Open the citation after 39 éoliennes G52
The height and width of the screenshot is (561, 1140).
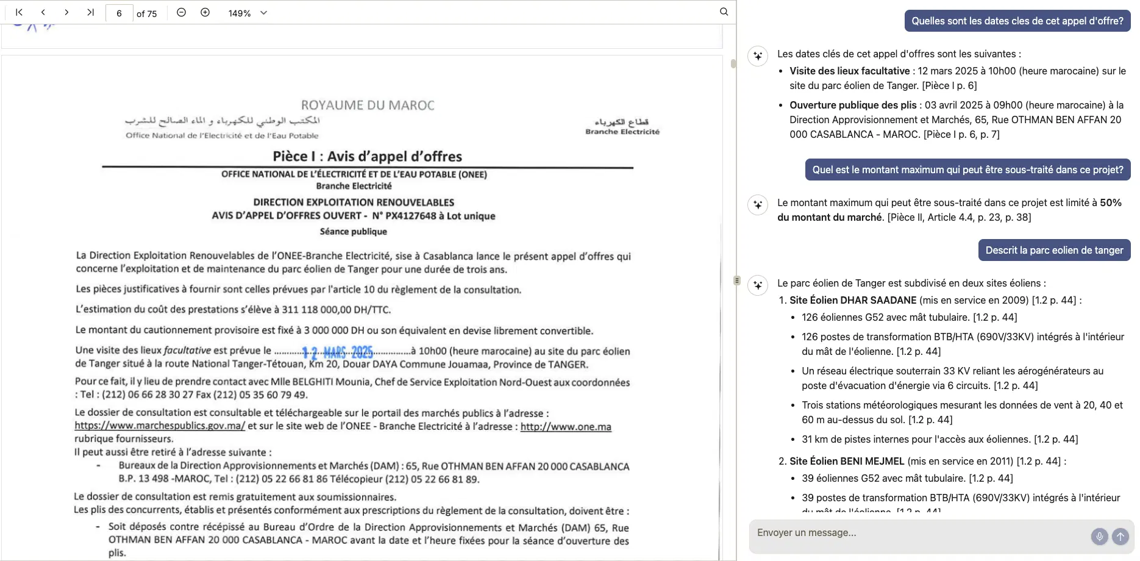point(991,478)
